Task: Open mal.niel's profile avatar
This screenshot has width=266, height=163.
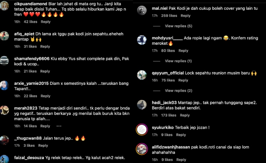Action: pyautogui.click(x=142, y=10)
